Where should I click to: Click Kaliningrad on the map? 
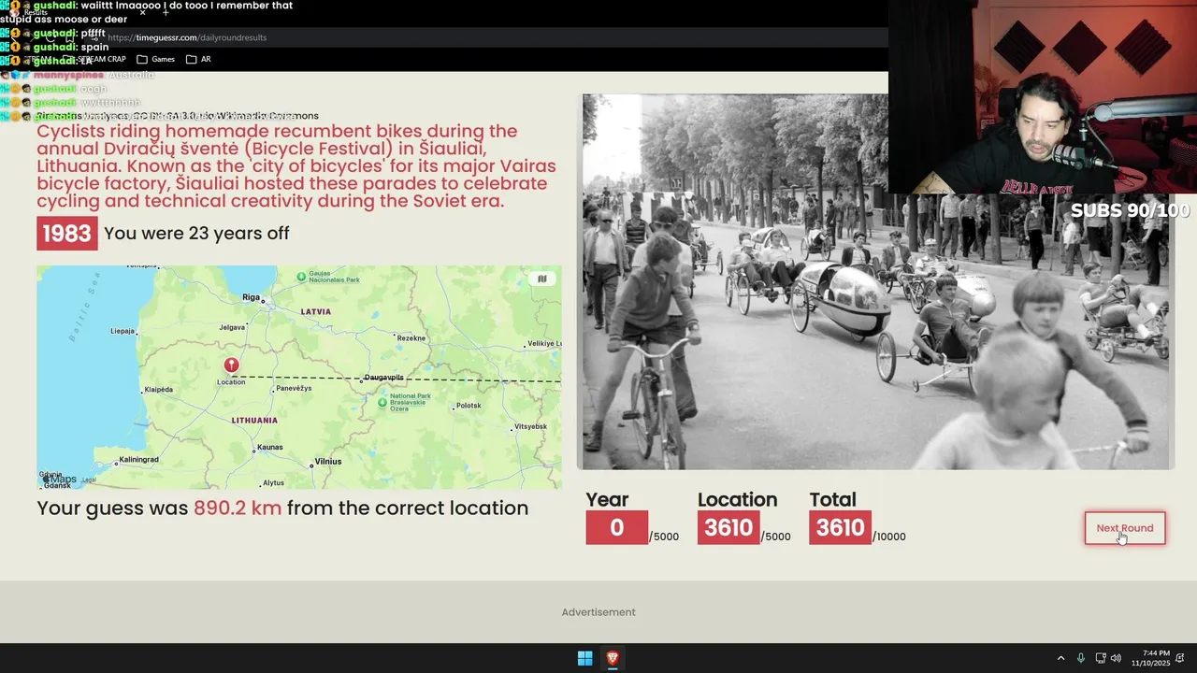click(138, 460)
